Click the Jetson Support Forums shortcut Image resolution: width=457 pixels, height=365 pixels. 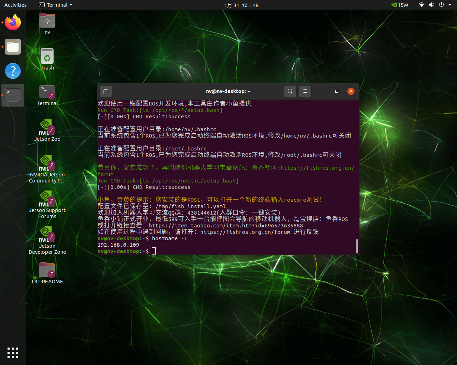point(47,200)
